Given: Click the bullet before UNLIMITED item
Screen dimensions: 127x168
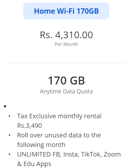Looking at the screenshot, I should (x=10, y=154).
